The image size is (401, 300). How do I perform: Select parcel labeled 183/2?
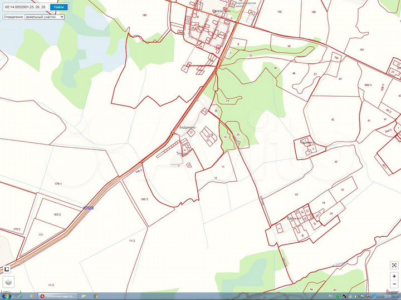coord(57,214)
